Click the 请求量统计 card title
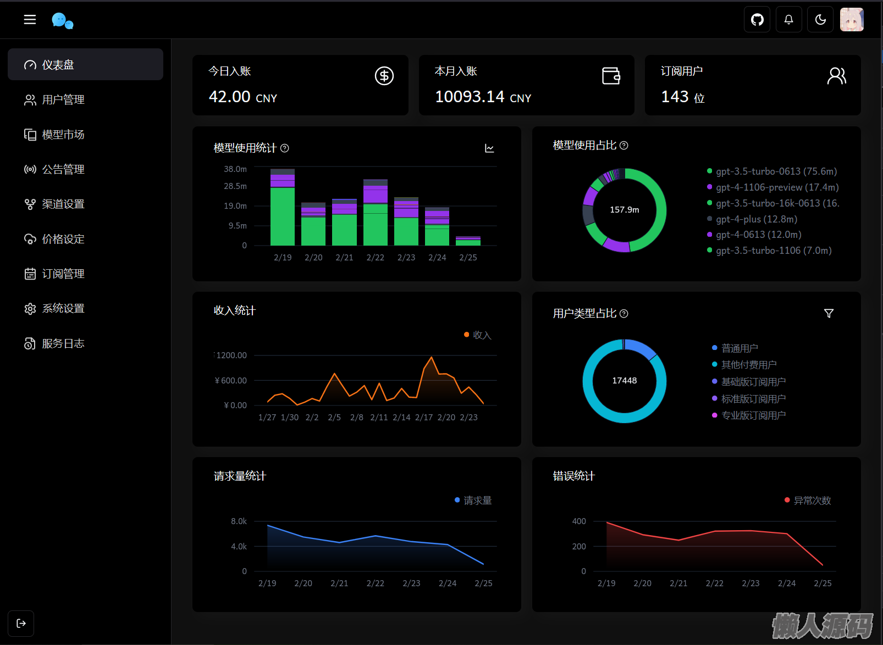 pyautogui.click(x=240, y=476)
